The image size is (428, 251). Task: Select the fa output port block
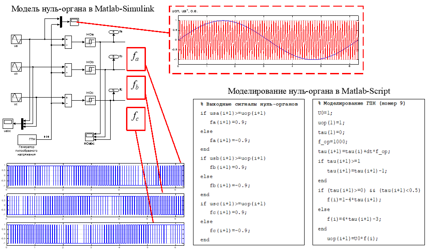click(114, 32)
